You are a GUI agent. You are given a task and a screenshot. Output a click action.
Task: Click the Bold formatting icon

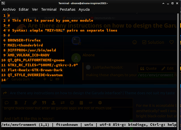(x=16, y=103)
